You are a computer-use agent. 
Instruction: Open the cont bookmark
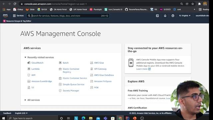pos(177,9)
